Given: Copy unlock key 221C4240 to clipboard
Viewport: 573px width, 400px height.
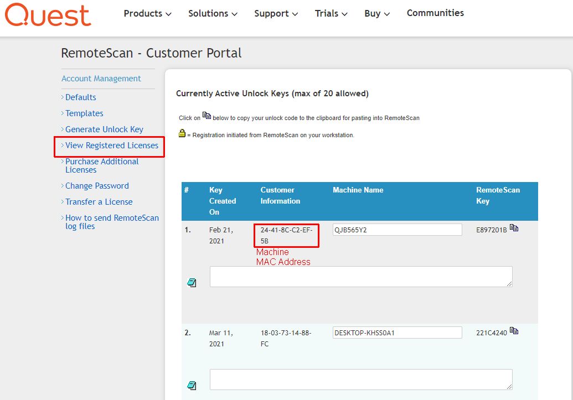Looking at the screenshot, I should tap(514, 330).
